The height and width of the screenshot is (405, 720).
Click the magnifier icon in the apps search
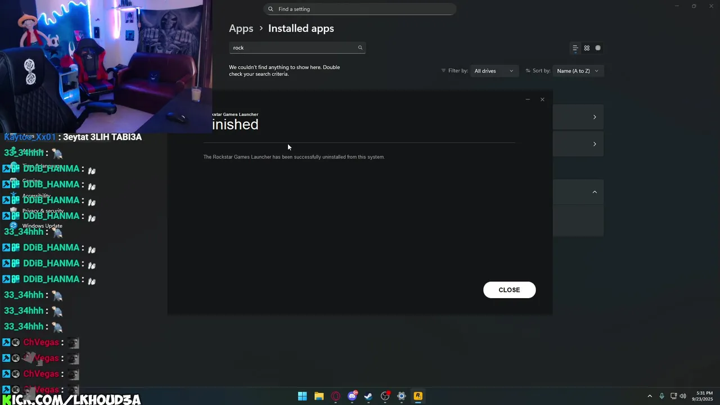pyautogui.click(x=360, y=48)
